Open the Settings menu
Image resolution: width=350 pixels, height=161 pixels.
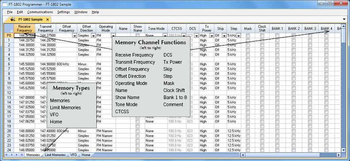tap(63, 12)
